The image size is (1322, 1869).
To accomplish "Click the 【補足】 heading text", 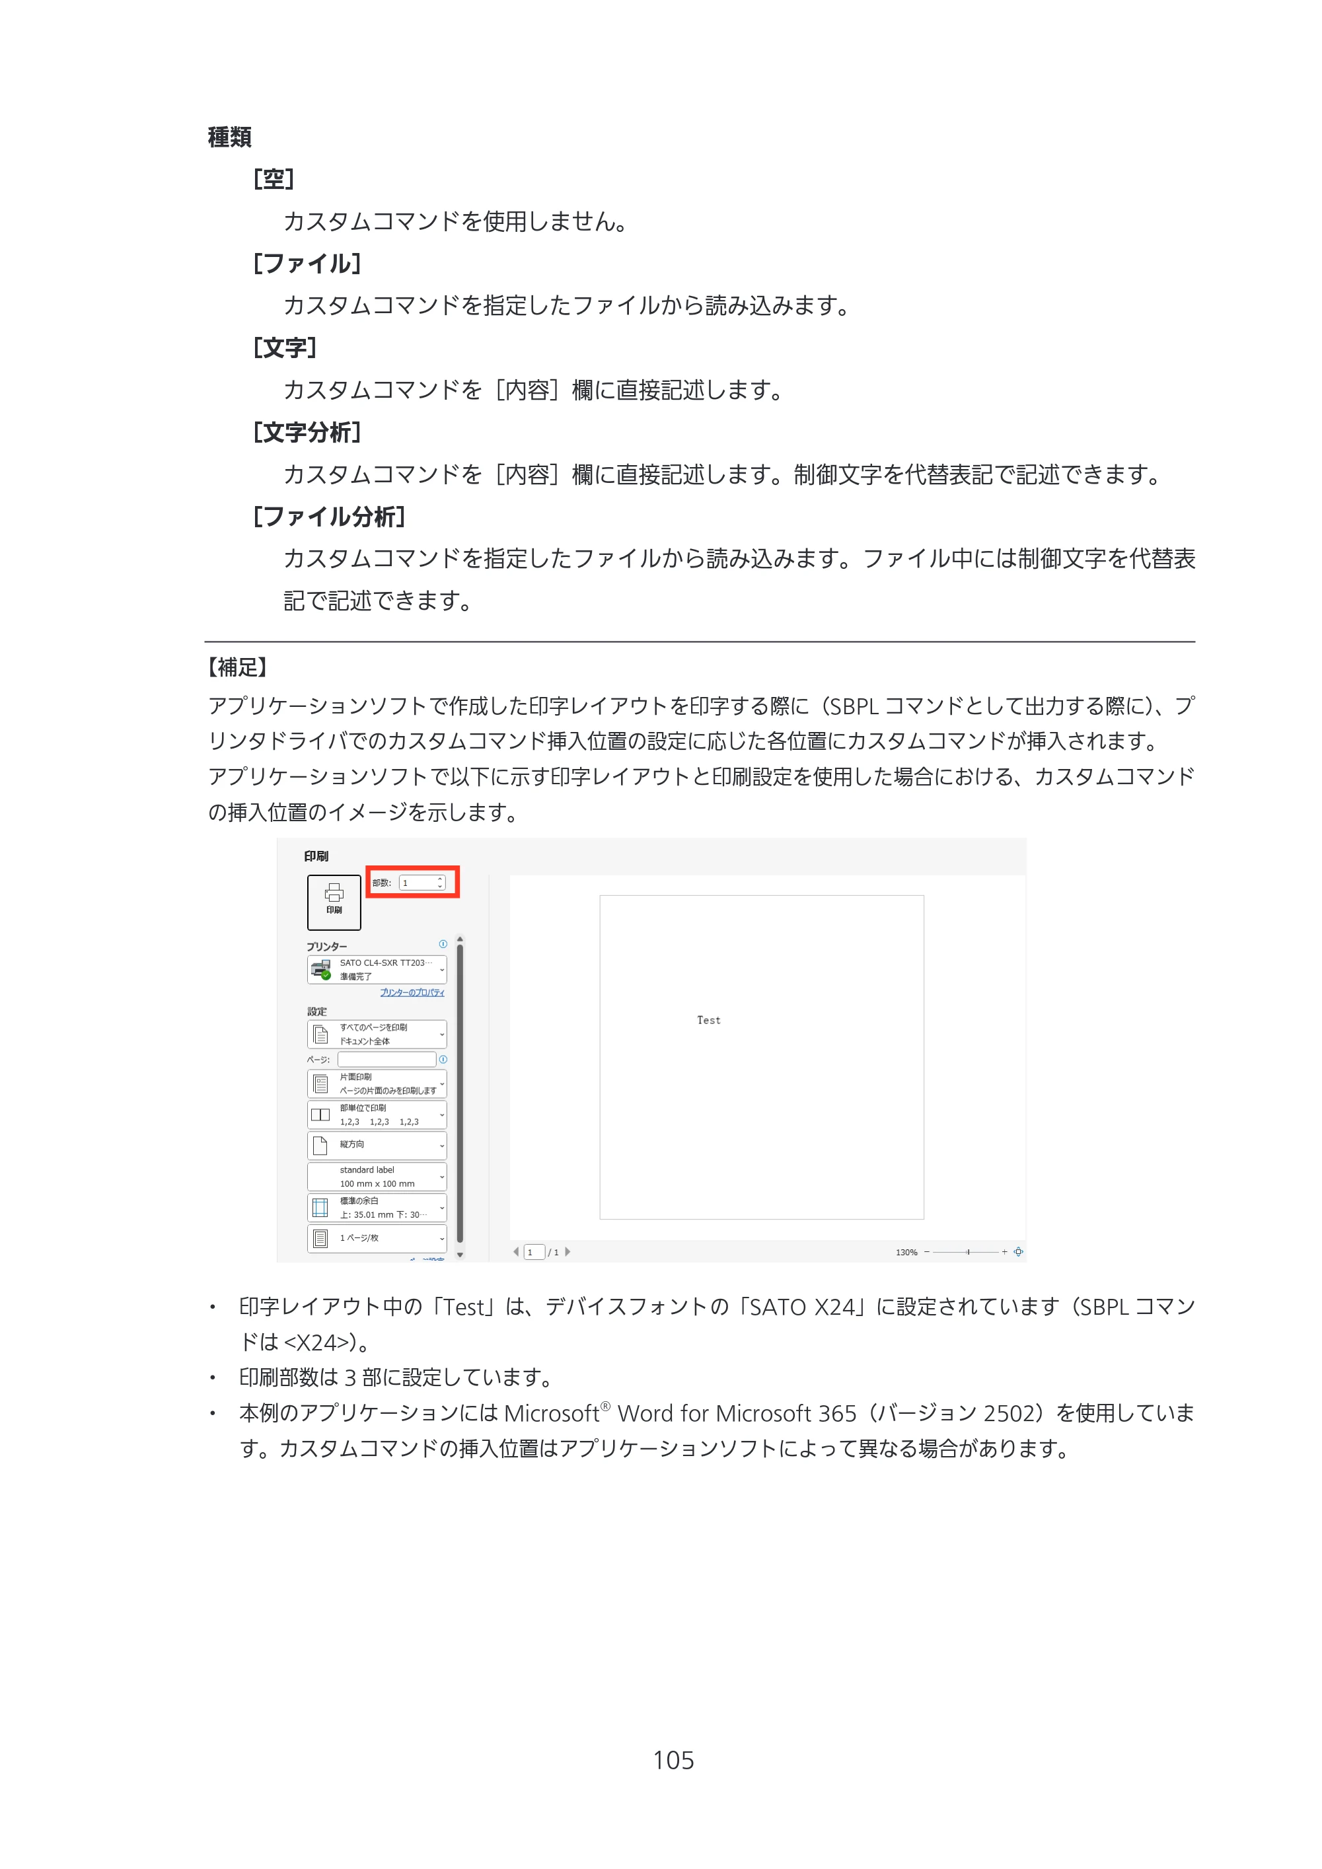I will tap(237, 667).
